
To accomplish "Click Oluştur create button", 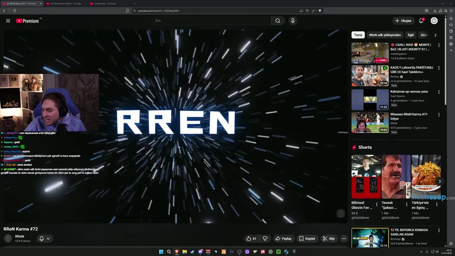I will click(x=403, y=21).
